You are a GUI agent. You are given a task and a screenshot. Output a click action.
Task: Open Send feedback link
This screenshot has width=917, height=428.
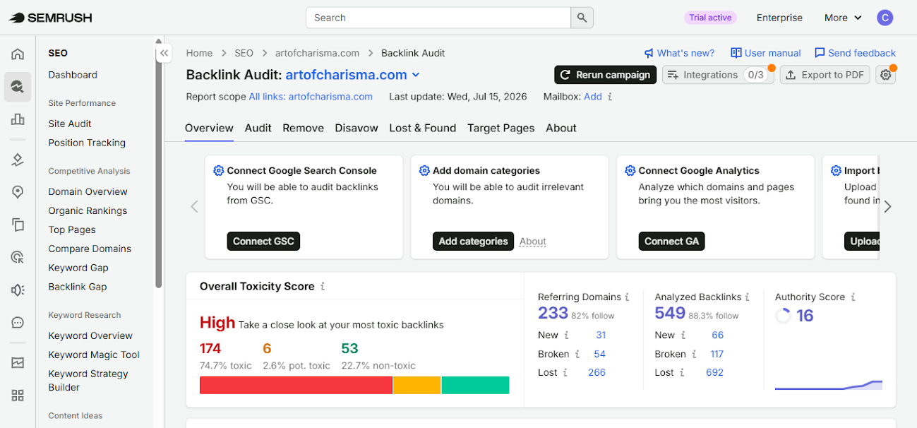click(855, 53)
